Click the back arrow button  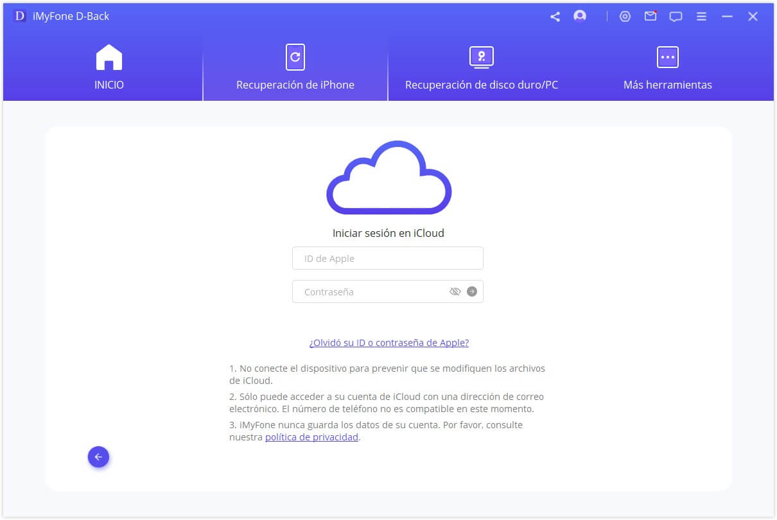(x=98, y=456)
